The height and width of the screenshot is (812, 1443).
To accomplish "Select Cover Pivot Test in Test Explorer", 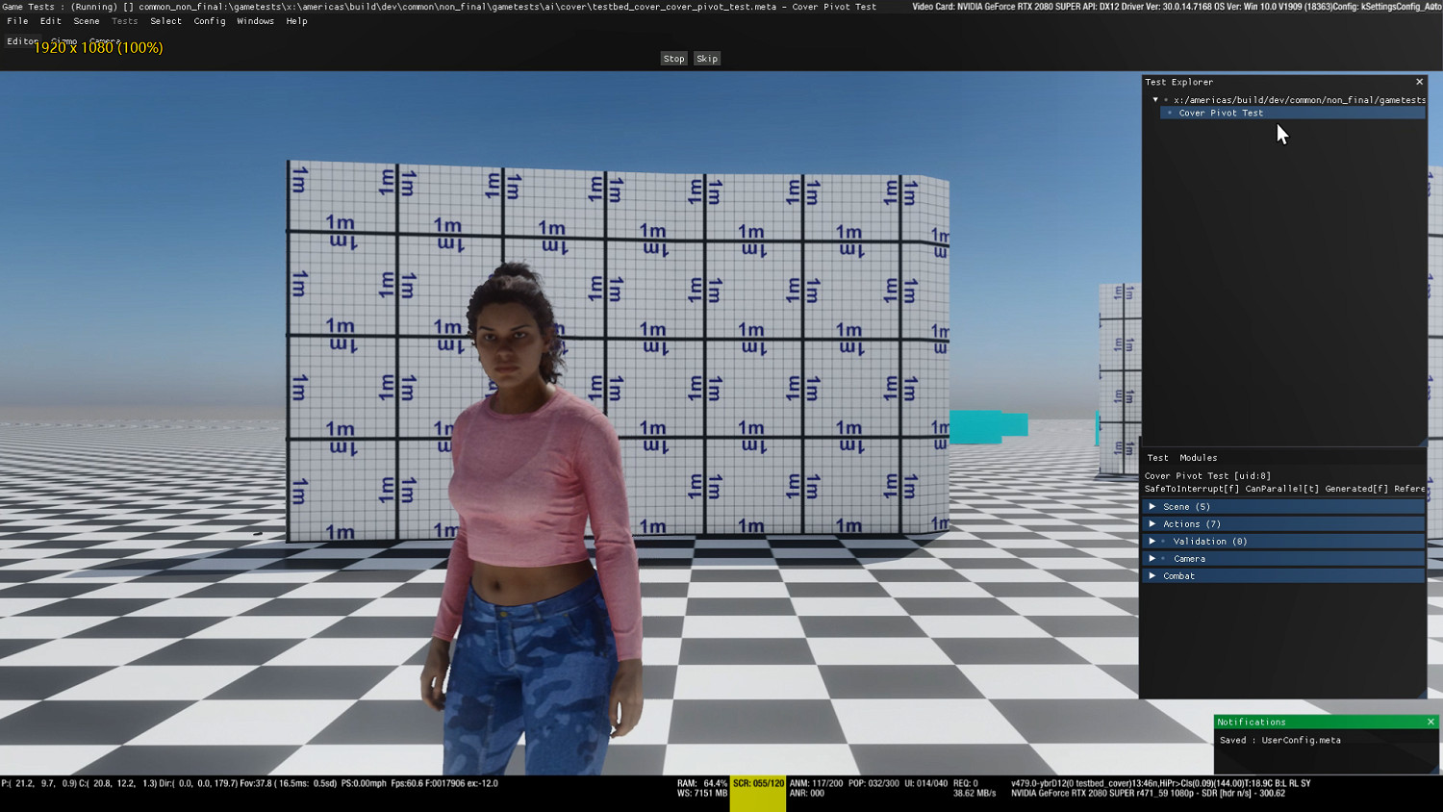I will click(1221, 114).
